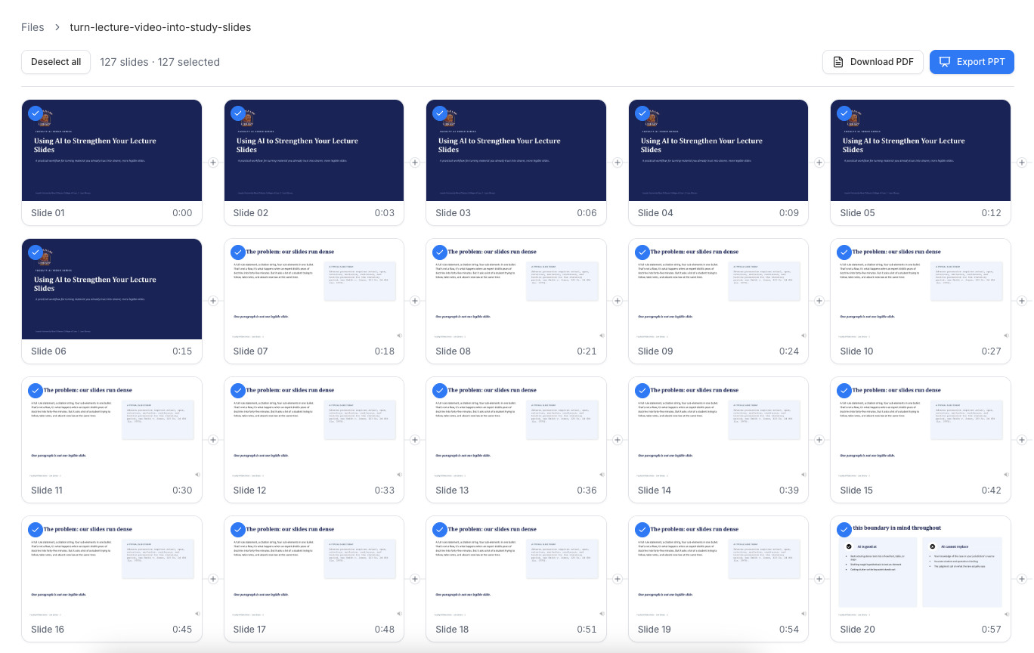The image size is (1034, 653).
Task: Click the 'Slide 01' label
Action: coord(48,213)
